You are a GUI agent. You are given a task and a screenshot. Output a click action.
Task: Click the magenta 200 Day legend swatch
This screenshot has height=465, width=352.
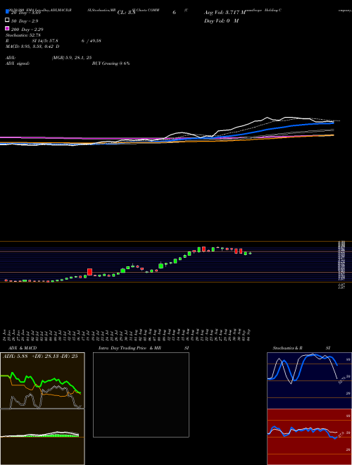[x=7, y=28]
